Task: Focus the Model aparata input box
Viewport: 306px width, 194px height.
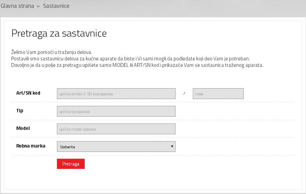Action: tap(116, 129)
